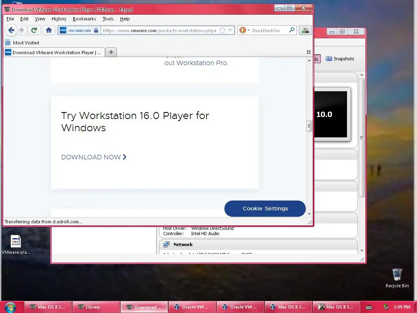Switch to last Mac OS X taskbar item

pyautogui.click(x=336, y=307)
